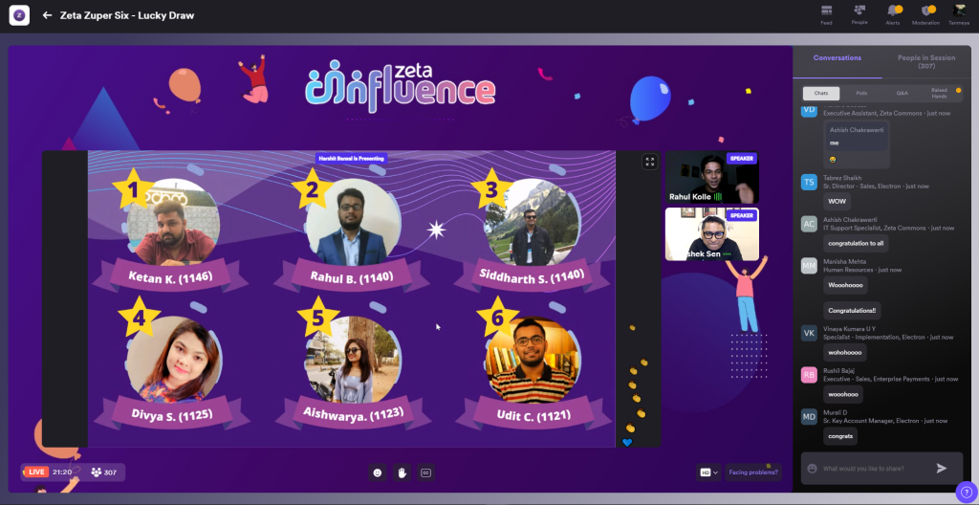Click the Aishwarya. (1123) name banner
Image resolution: width=979 pixels, height=505 pixels.
354,412
